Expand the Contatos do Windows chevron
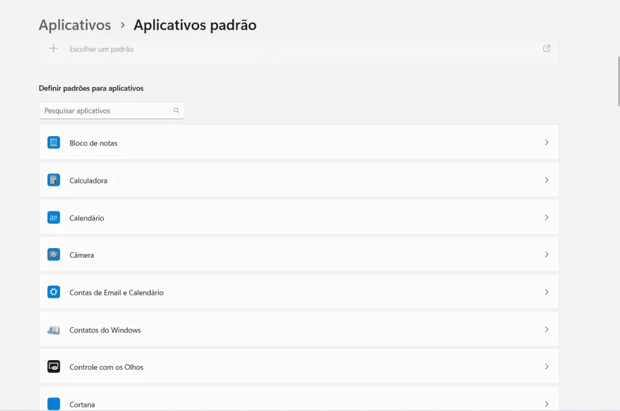 [x=546, y=330]
